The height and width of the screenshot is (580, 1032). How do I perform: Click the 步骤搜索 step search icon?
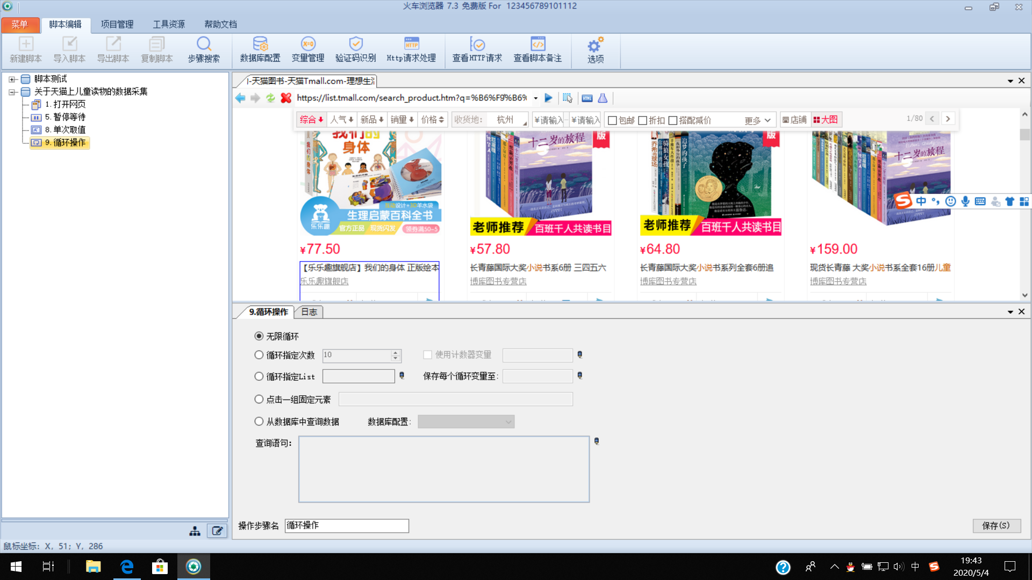tap(204, 49)
